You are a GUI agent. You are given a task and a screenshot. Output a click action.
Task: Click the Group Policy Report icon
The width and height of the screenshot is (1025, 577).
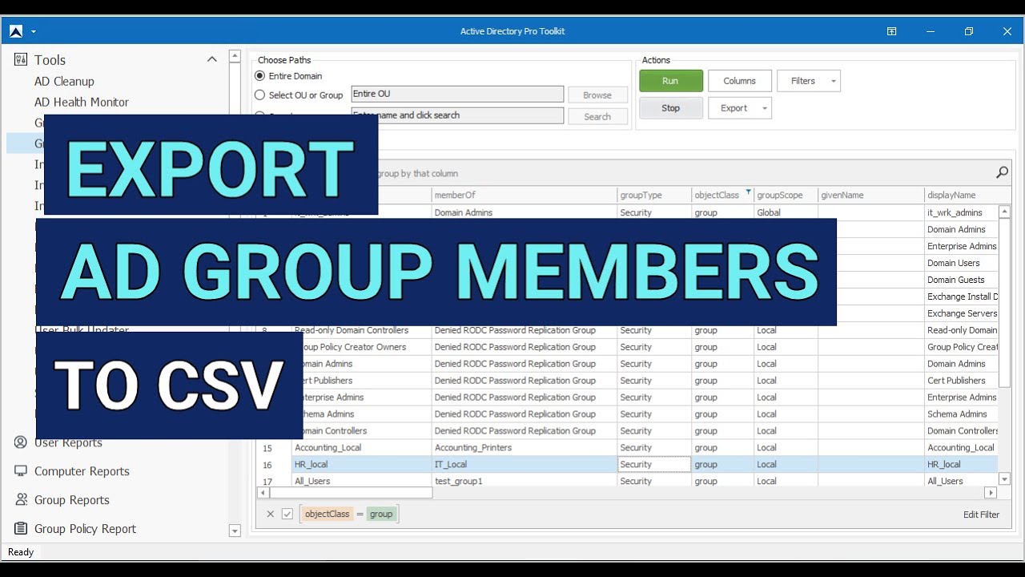tap(21, 528)
